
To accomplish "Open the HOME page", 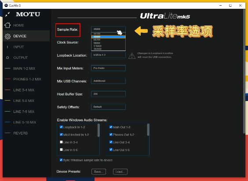I will [18, 25].
